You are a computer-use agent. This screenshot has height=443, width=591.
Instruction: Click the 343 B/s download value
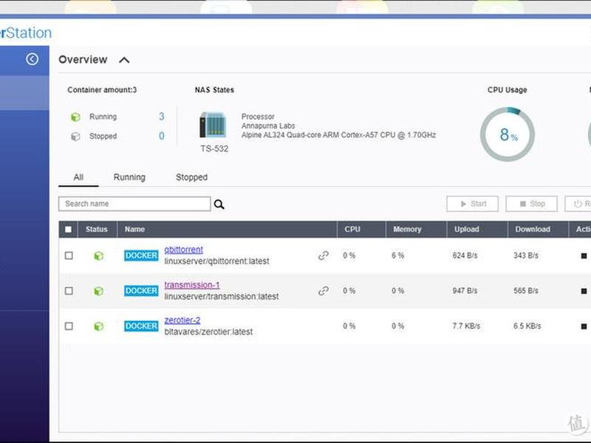526,255
